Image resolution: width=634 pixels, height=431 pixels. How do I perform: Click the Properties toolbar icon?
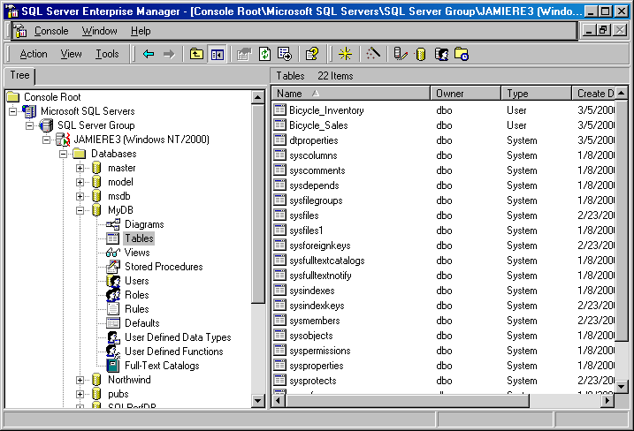pos(244,54)
